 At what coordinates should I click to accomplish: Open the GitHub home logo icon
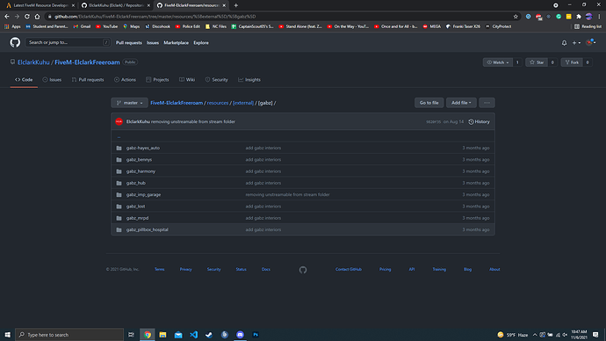point(15,42)
